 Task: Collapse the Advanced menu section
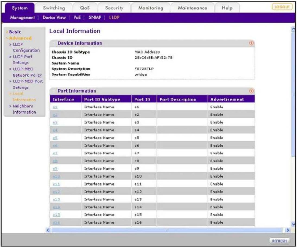tap(20, 38)
